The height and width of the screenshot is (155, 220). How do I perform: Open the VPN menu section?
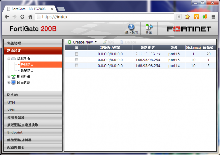33,110
